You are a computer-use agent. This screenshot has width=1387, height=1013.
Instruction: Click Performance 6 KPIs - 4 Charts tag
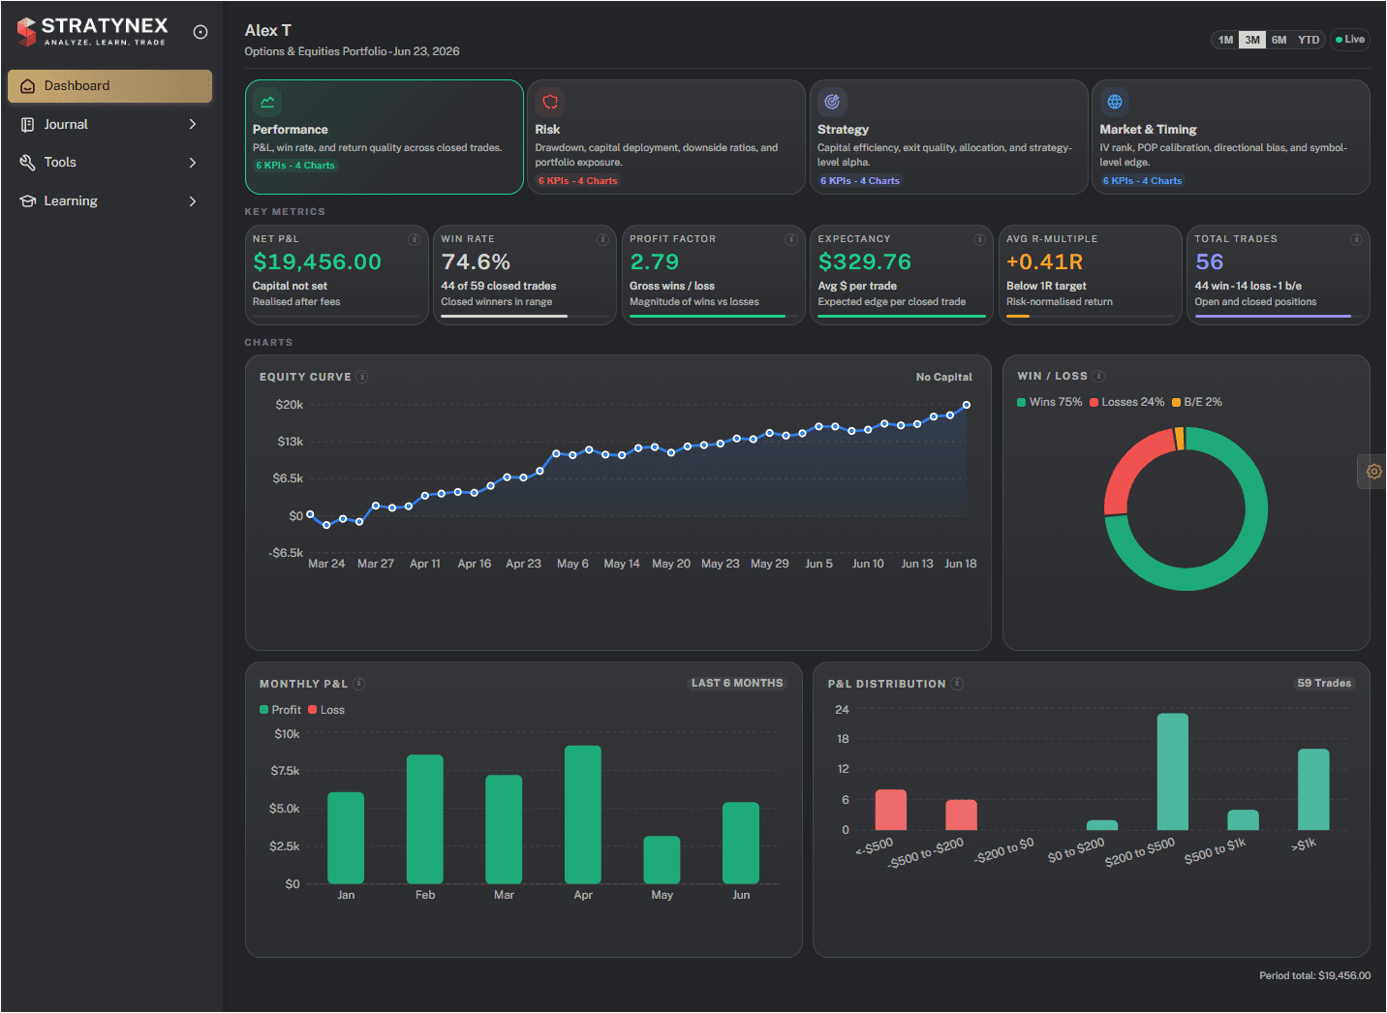pyautogui.click(x=295, y=166)
